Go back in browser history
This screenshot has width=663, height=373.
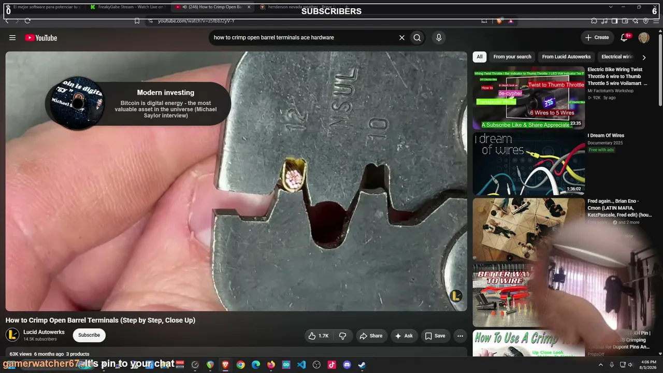pyautogui.click(x=7, y=21)
